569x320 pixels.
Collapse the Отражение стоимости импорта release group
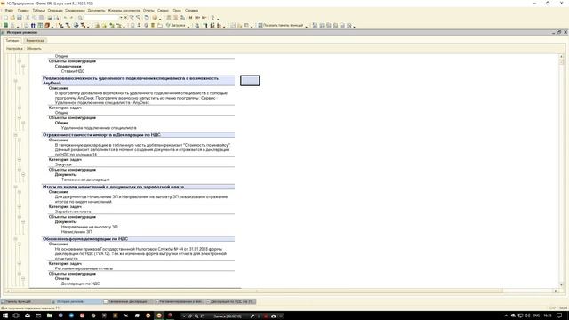(15, 135)
